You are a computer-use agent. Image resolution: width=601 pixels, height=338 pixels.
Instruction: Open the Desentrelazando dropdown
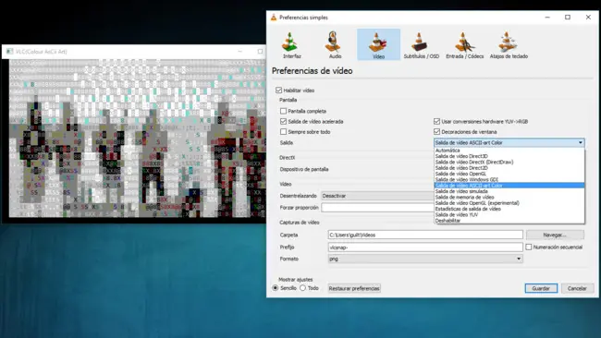coord(377,196)
